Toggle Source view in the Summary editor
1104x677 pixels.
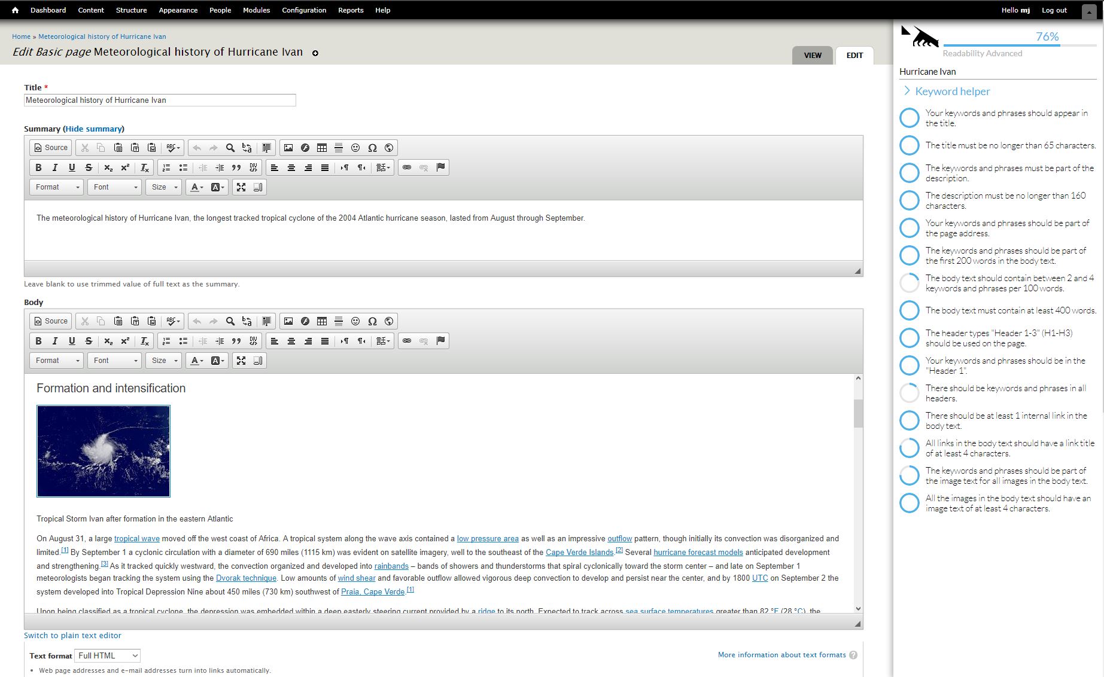50,148
